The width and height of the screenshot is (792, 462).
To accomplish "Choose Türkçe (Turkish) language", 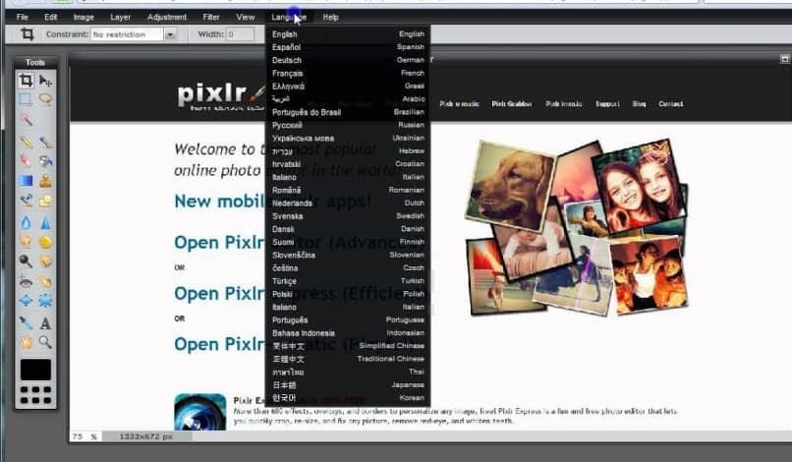I will (348, 281).
